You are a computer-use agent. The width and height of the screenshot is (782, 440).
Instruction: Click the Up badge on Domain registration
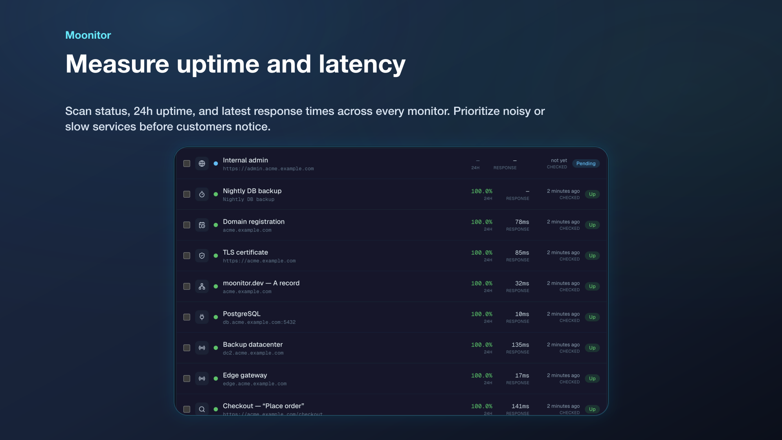592,225
